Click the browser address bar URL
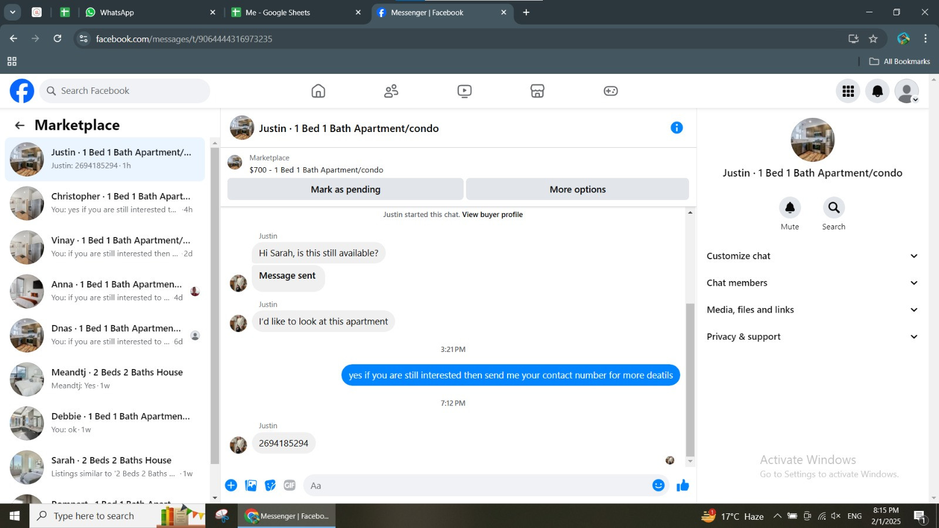Image resolution: width=939 pixels, height=528 pixels. [x=184, y=39]
